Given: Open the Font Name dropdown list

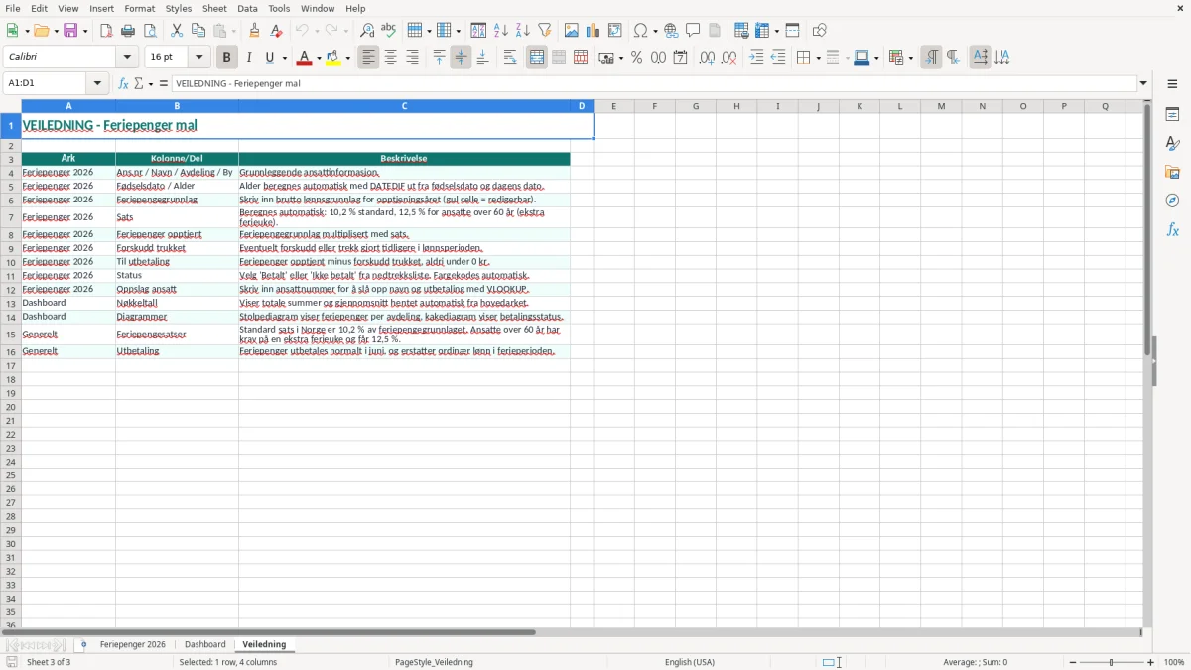Looking at the screenshot, I should [x=127, y=58].
